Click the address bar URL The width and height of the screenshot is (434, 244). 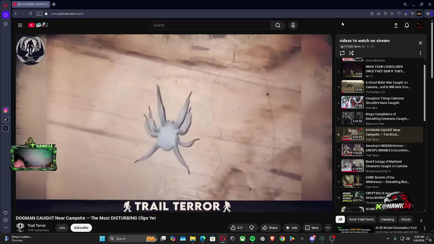pos(67,14)
